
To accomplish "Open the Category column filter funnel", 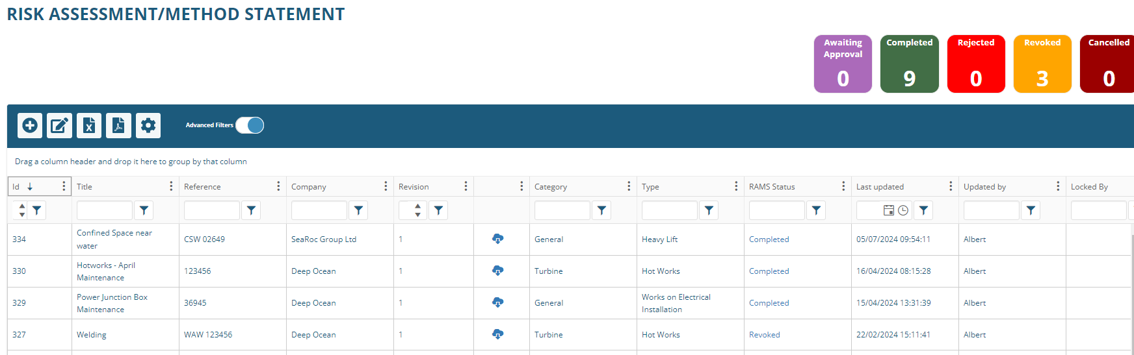I will tap(601, 210).
